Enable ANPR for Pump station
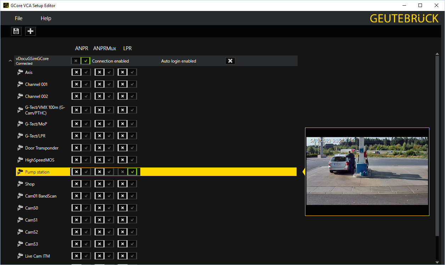Screen dimensions: 445x265 click(86, 172)
